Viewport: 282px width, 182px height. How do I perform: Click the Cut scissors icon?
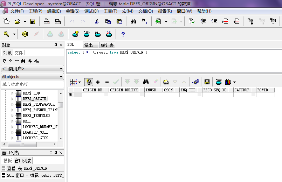click(97, 22)
